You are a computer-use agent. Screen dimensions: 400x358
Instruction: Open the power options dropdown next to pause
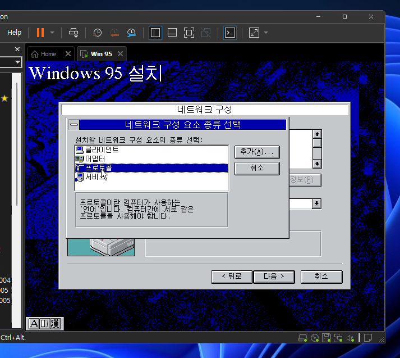52,33
